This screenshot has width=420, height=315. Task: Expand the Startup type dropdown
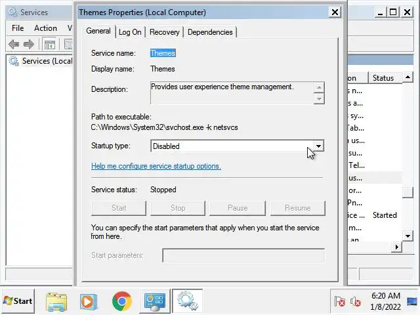click(x=318, y=146)
